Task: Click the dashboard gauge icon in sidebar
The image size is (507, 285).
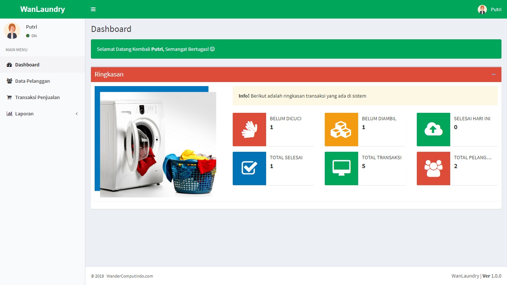Action: [x=9, y=65]
